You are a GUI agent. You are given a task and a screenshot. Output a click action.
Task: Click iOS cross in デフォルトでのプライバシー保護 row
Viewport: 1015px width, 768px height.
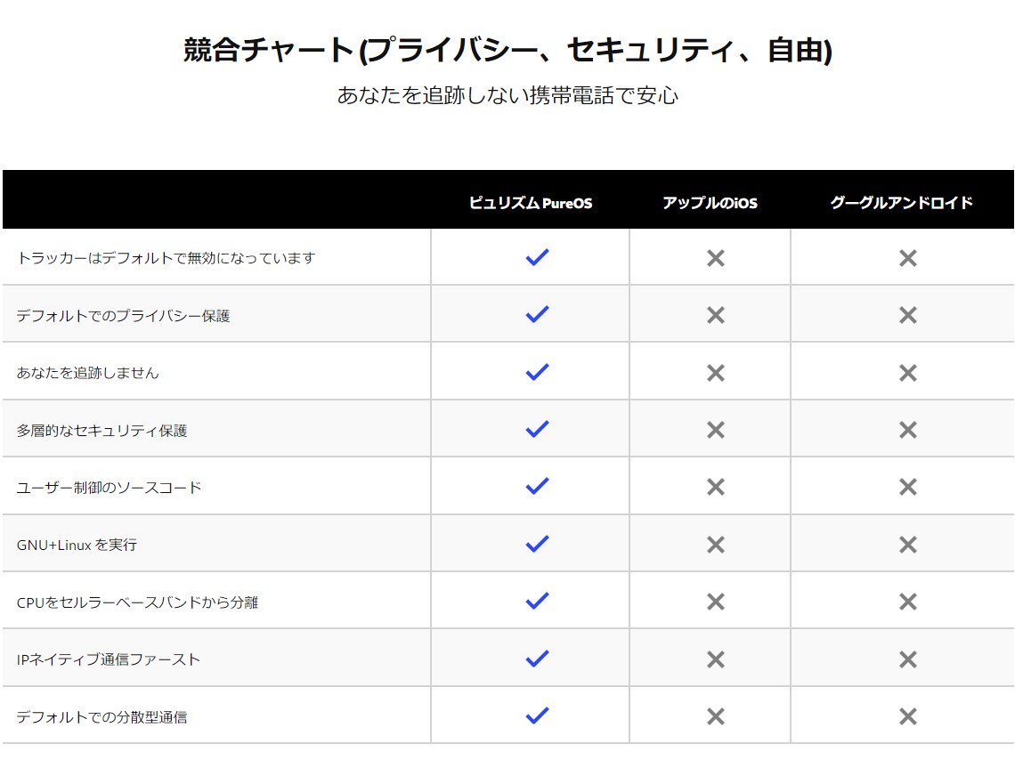(715, 315)
